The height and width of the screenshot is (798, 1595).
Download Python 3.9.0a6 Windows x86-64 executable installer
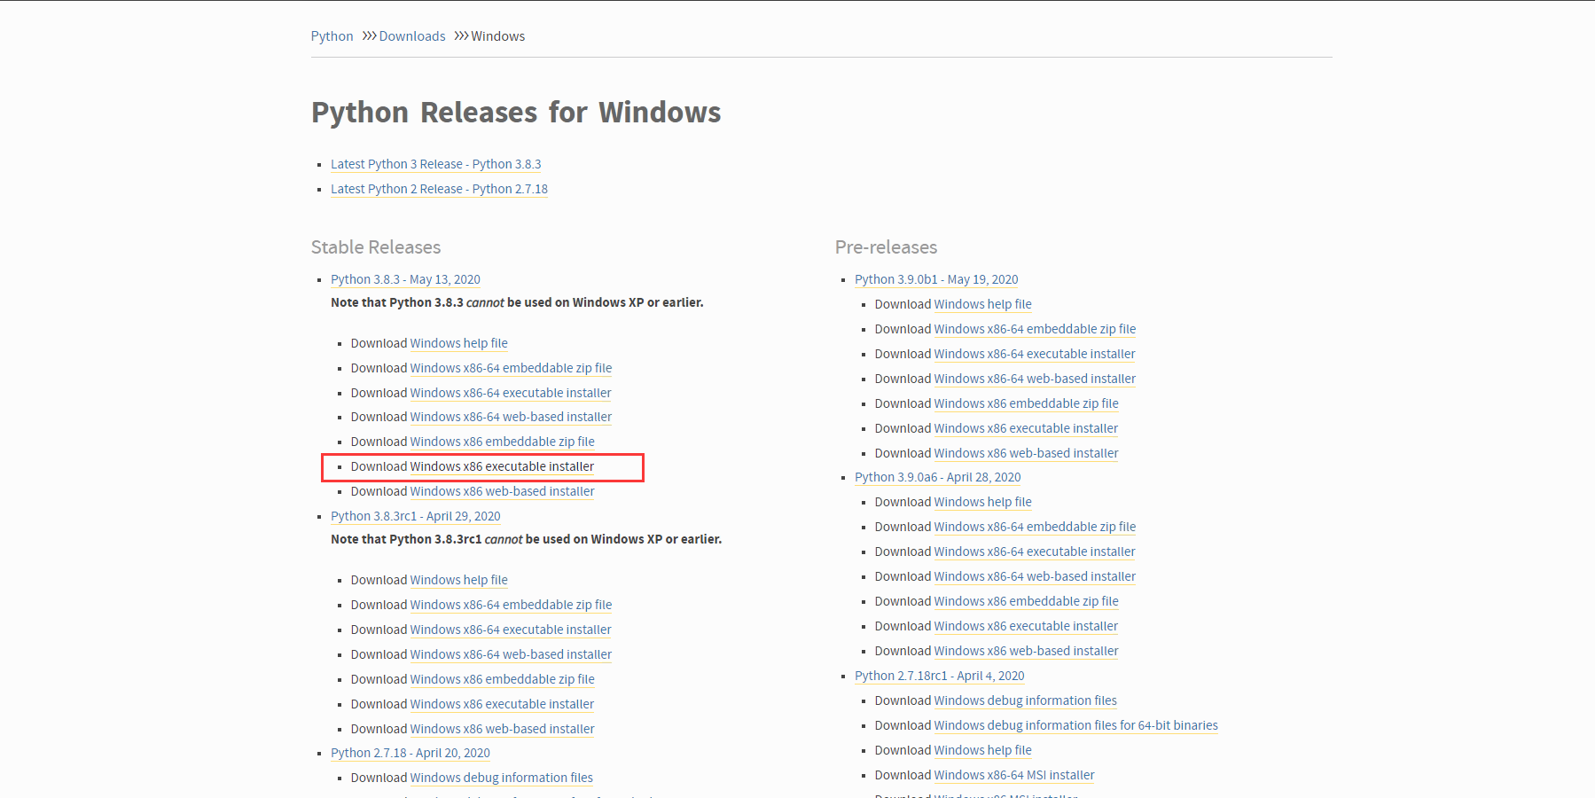(x=1035, y=552)
